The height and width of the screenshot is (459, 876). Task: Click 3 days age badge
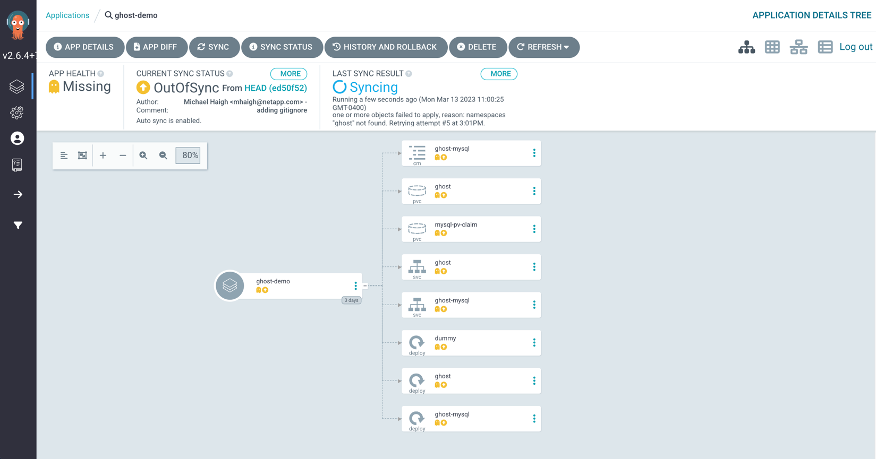tap(351, 300)
